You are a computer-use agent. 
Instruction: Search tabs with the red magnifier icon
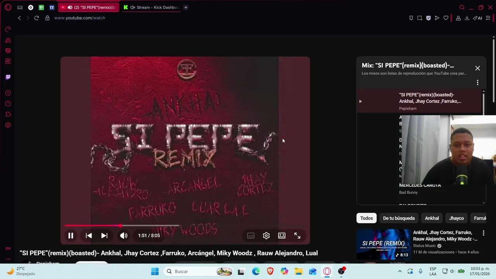click(x=462, y=7)
